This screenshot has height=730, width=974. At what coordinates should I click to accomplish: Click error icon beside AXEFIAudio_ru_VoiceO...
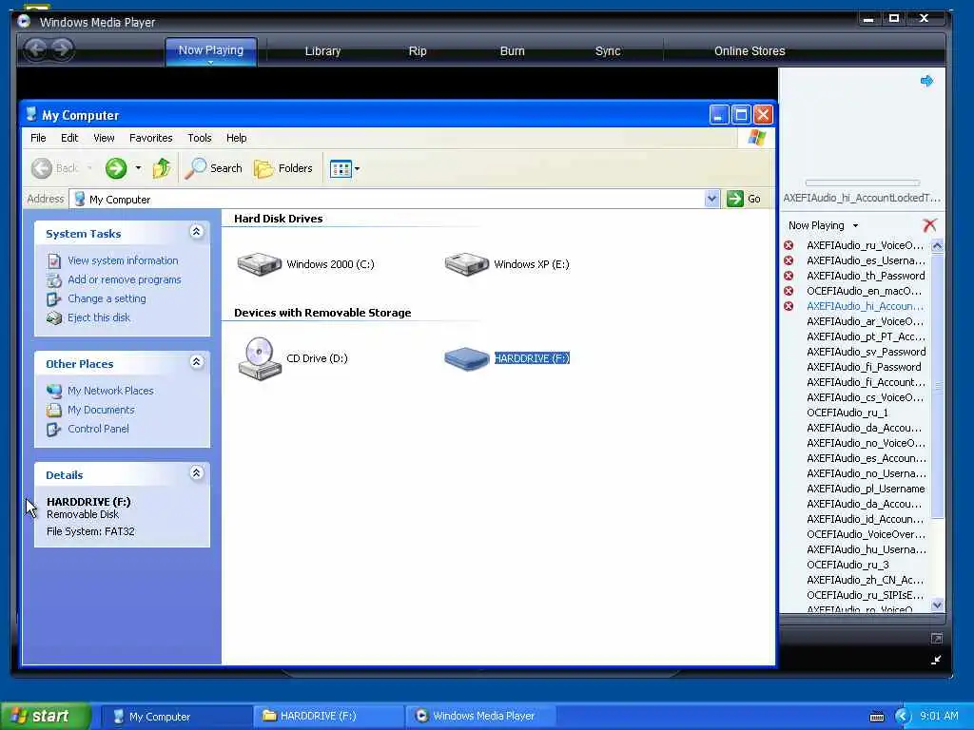(x=789, y=245)
